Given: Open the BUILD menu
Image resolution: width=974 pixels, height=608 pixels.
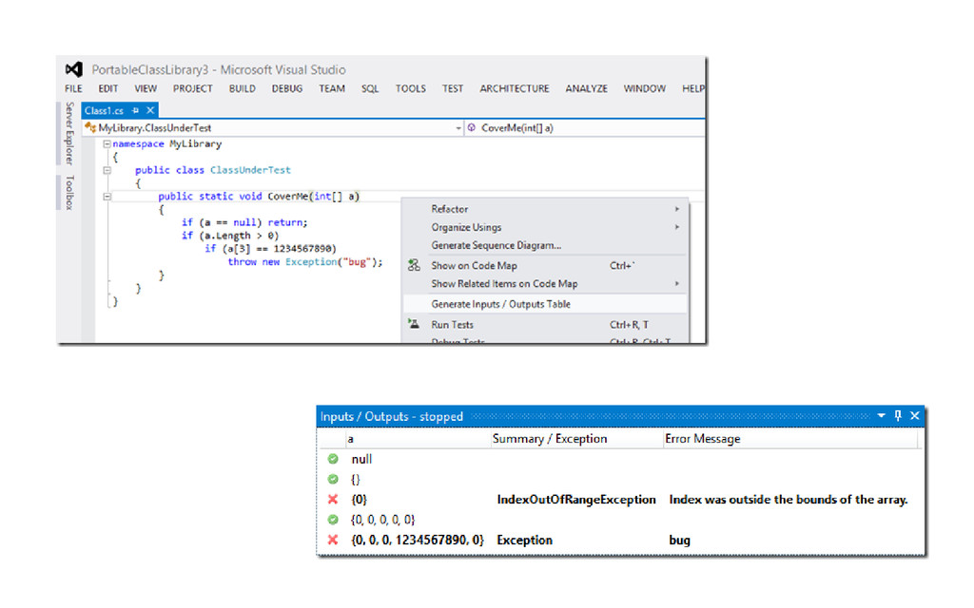Looking at the screenshot, I should point(243,88).
